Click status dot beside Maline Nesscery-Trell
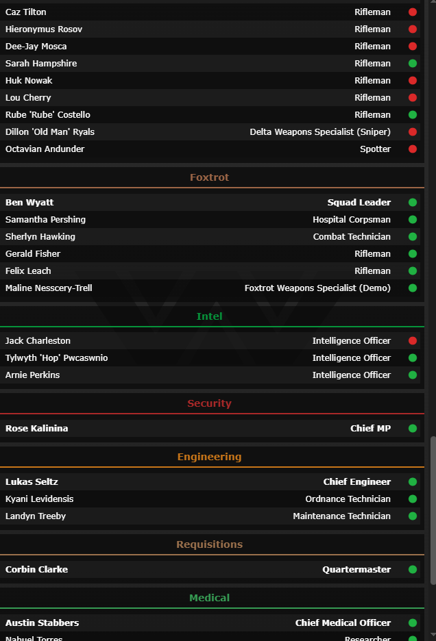The width and height of the screenshot is (436, 641). tap(413, 288)
